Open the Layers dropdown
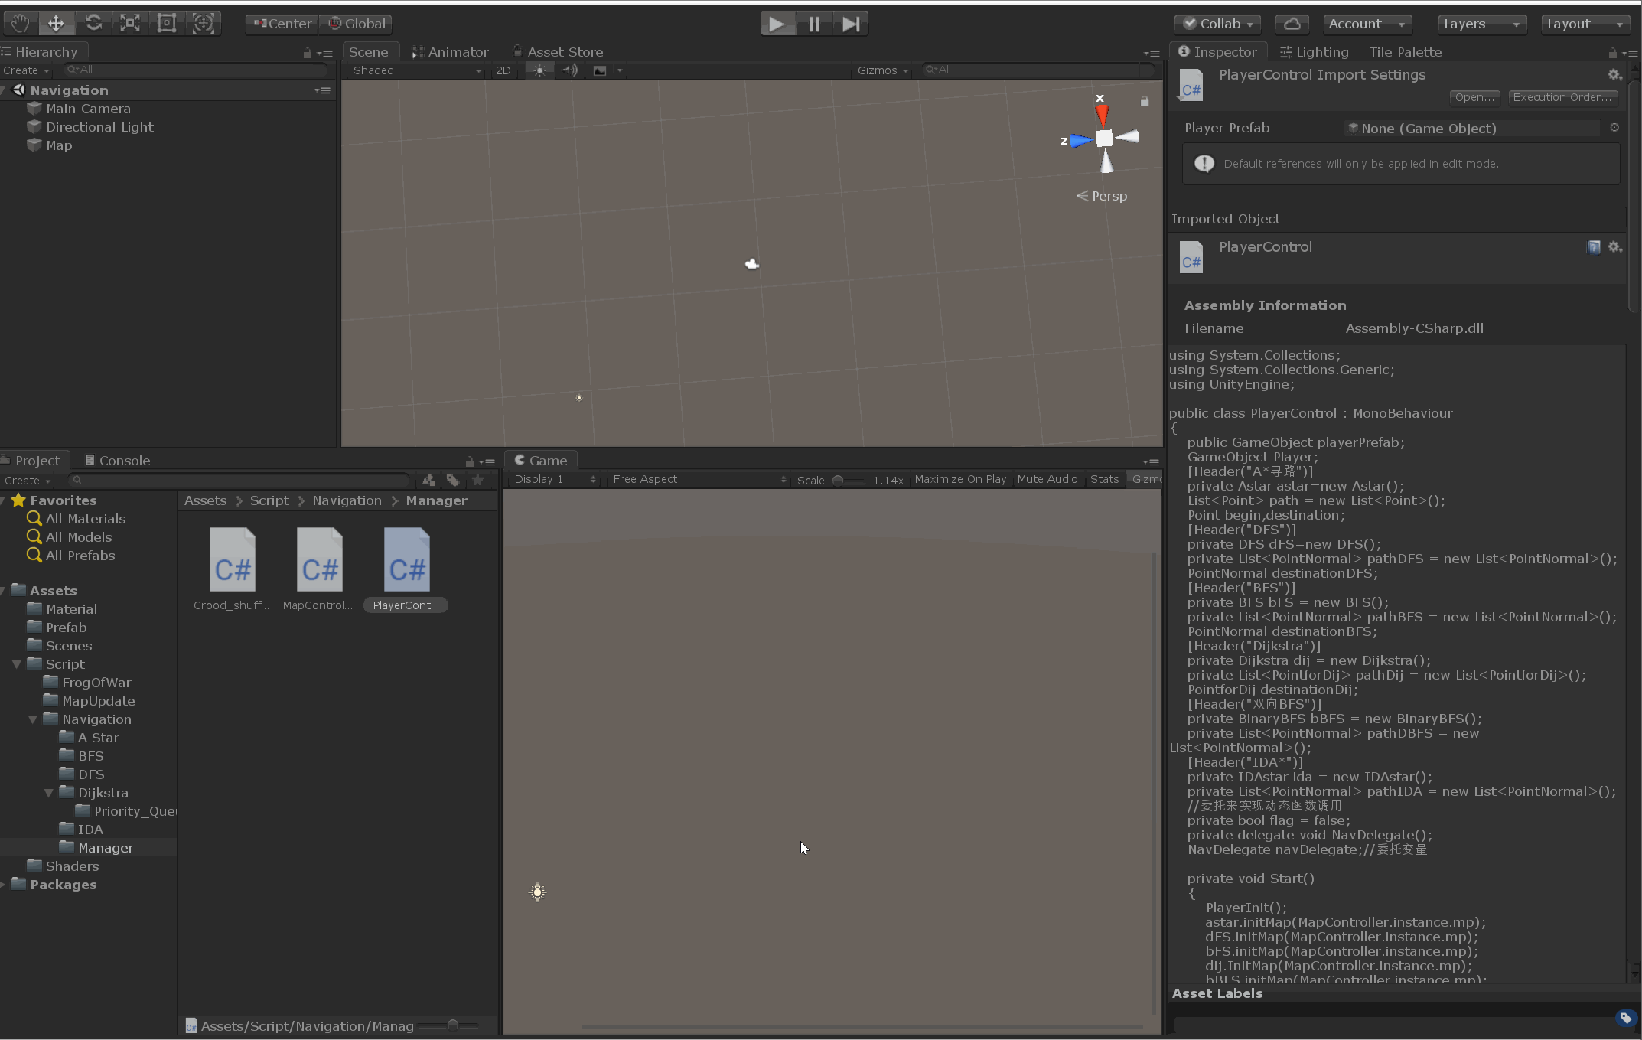This screenshot has height=1040, width=1642. pyautogui.click(x=1481, y=24)
